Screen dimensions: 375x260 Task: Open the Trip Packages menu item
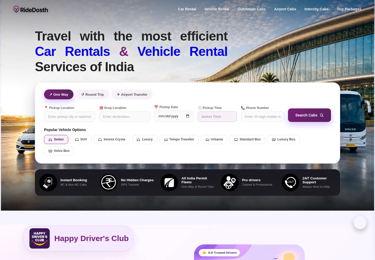coord(349,9)
